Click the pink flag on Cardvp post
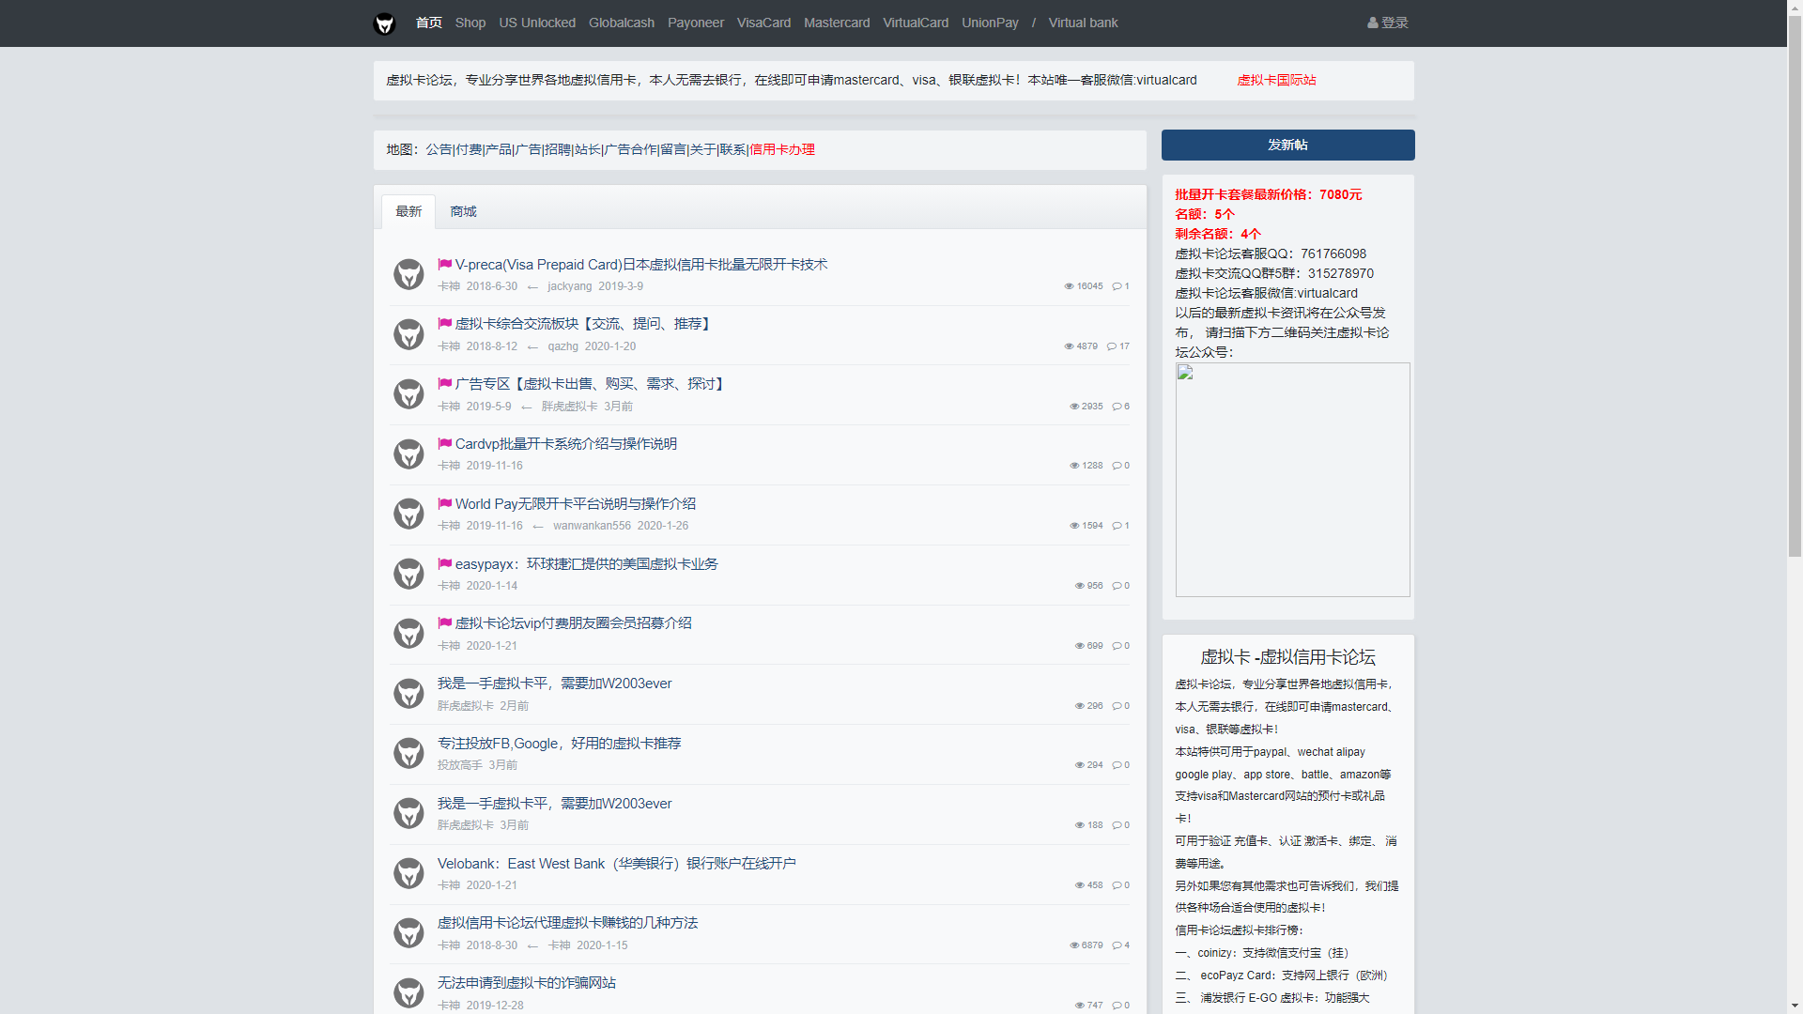Viewport: 1803px width, 1014px height. (445, 443)
